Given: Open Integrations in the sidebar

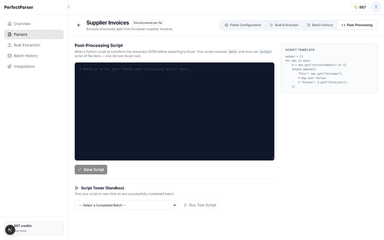Looking at the screenshot, I should tap(34, 66).
